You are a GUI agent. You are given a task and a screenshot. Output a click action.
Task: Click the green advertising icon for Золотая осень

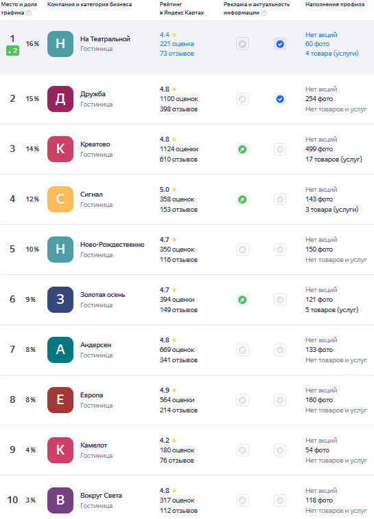click(242, 300)
